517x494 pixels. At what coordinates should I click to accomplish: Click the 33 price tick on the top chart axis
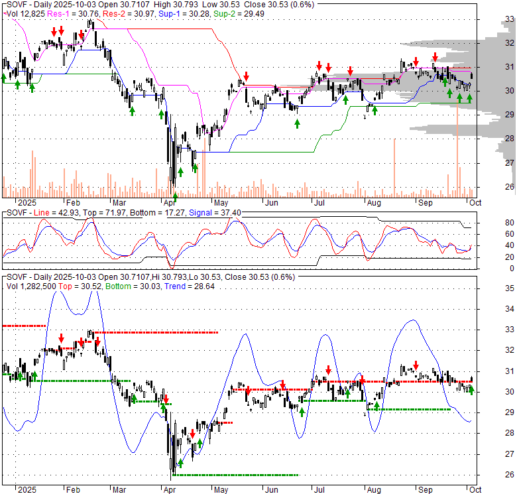(x=510, y=19)
